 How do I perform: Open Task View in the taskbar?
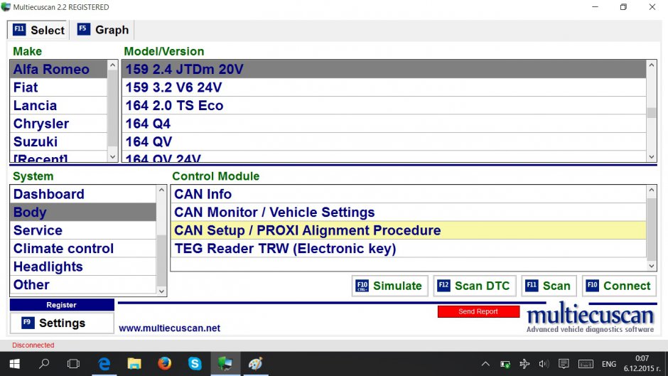click(x=73, y=363)
